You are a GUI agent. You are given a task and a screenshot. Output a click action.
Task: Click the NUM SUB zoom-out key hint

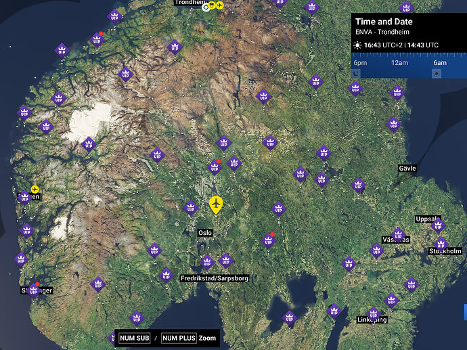pyautogui.click(x=134, y=338)
